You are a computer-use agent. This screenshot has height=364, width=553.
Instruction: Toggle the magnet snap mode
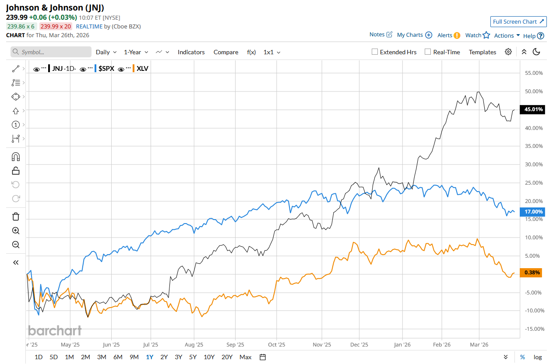tap(16, 157)
